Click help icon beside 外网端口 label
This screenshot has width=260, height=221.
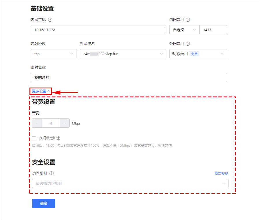[x=188, y=44]
